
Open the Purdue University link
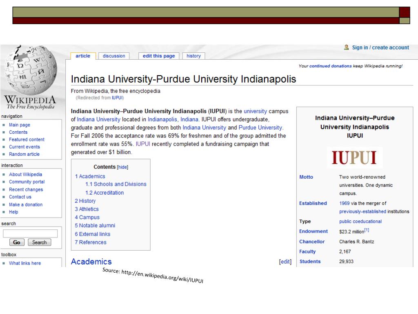pos(260,128)
